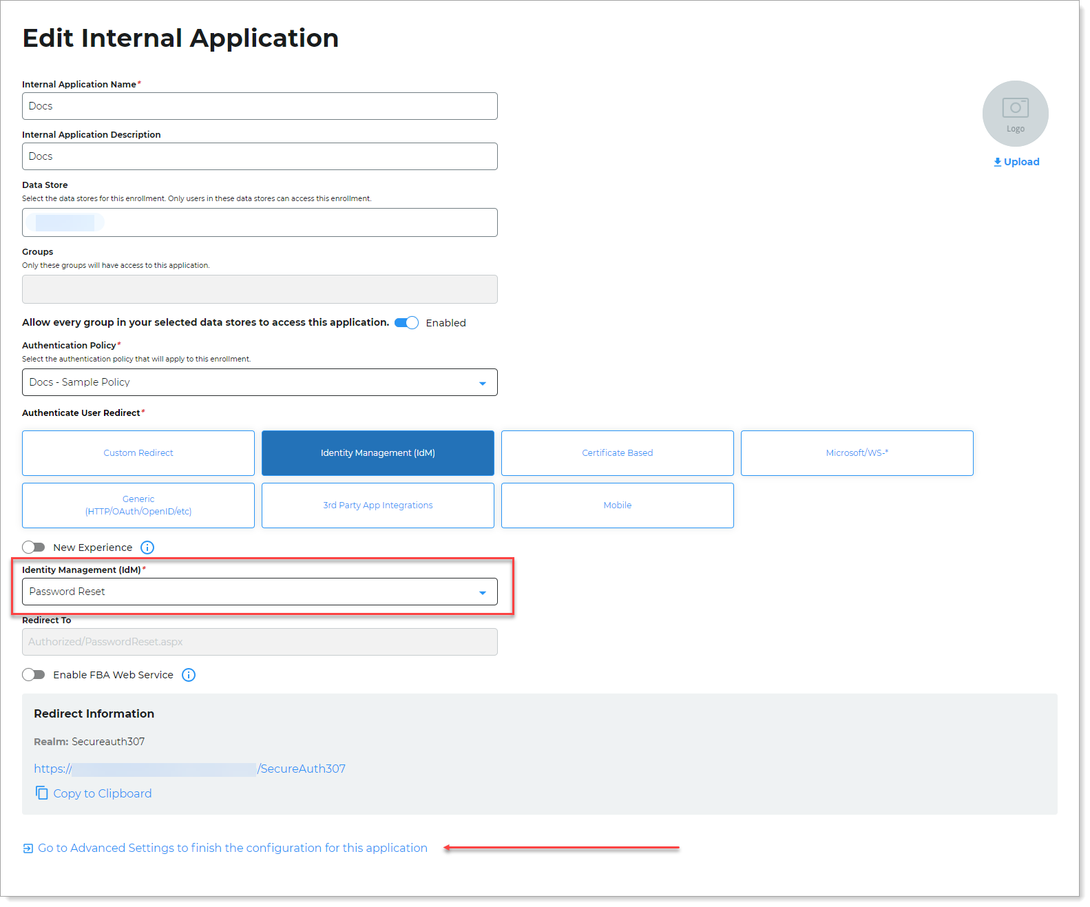The image size is (1090, 907).
Task: Select the Microsoft/WS-* redirect option
Action: [x=857, y=453]
